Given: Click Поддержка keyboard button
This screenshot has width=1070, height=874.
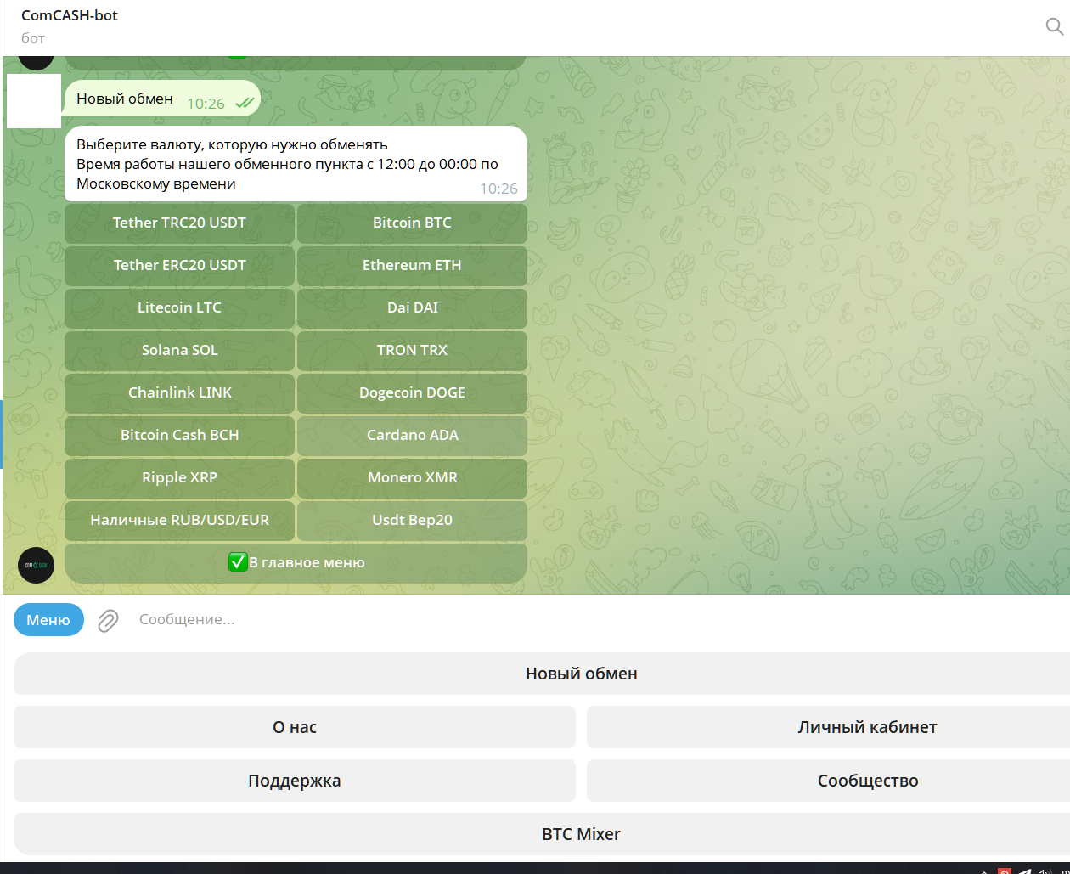Looking at the screenshot, I should (294, 781).
